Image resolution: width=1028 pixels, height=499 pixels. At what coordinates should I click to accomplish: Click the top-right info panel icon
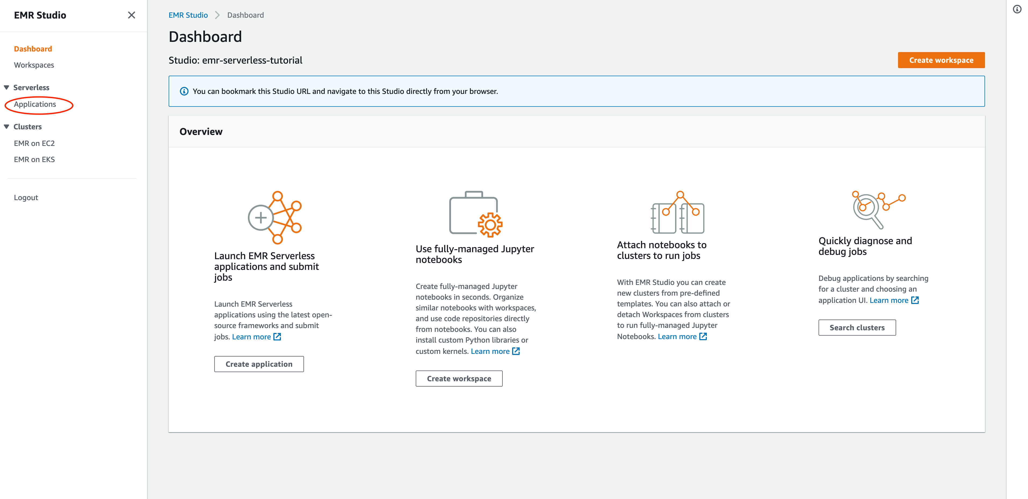click(x=1017, y=9)
